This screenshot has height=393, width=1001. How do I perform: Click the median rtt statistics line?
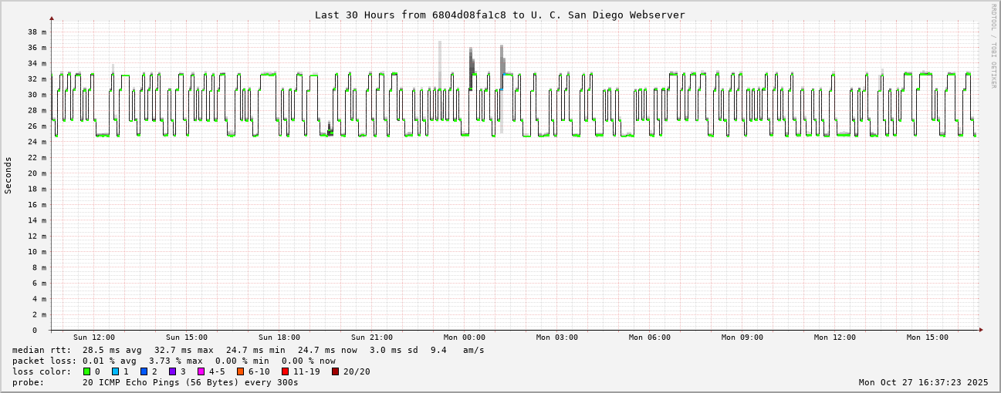248,350
